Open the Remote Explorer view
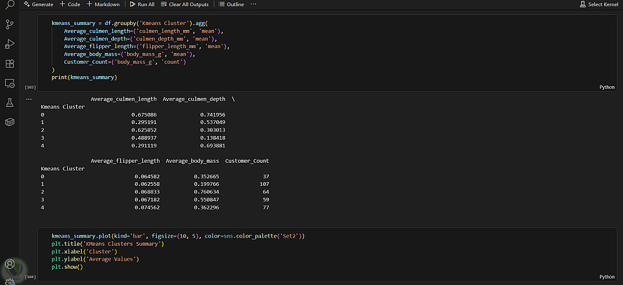Viewport: 623px width, 285px height. coord(9,83)
